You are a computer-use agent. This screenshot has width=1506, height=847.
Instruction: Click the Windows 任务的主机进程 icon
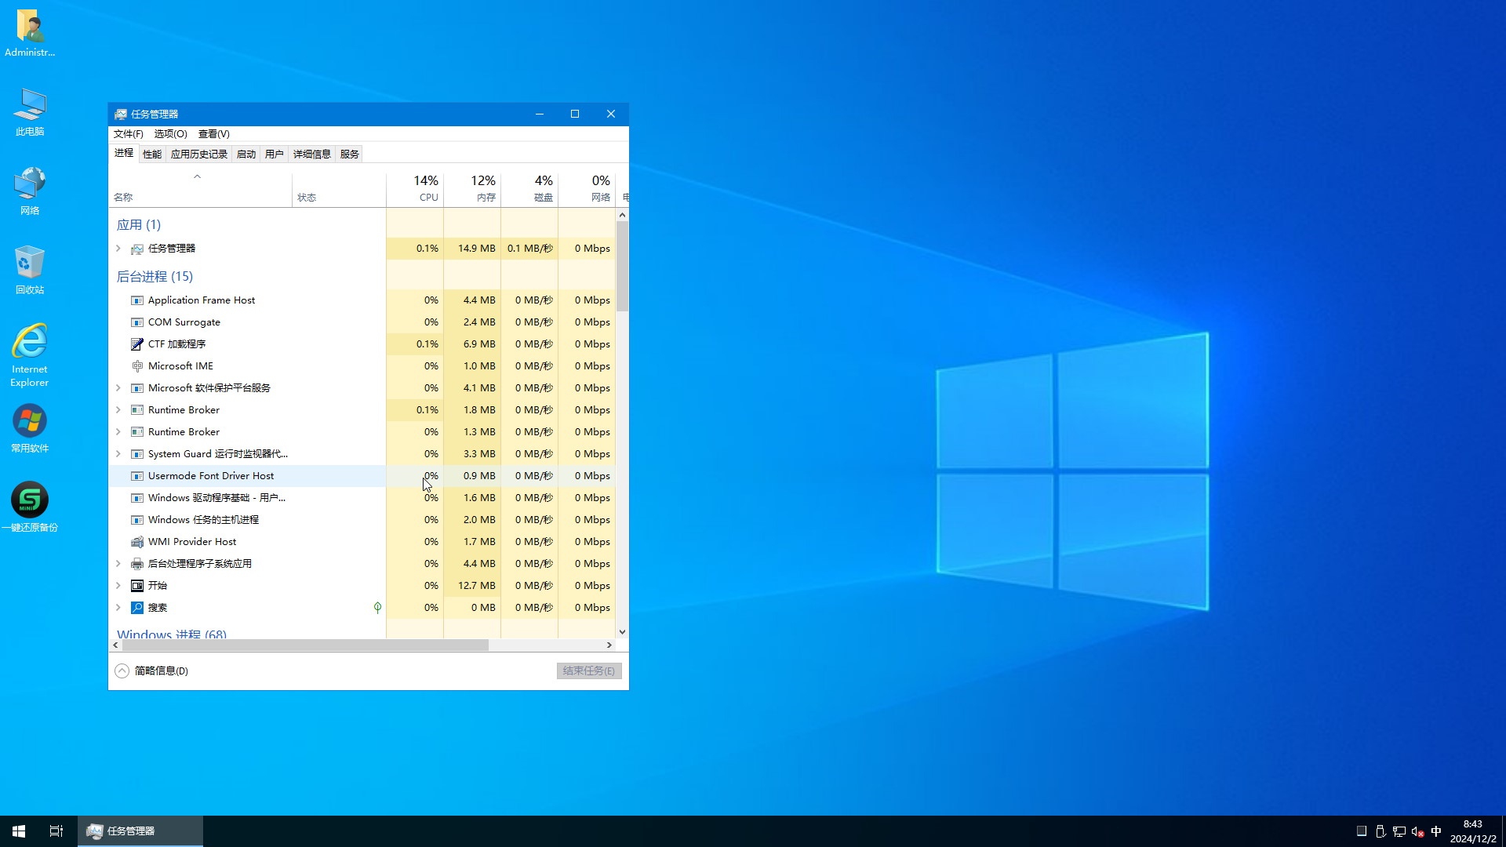(x=137, y=520)
